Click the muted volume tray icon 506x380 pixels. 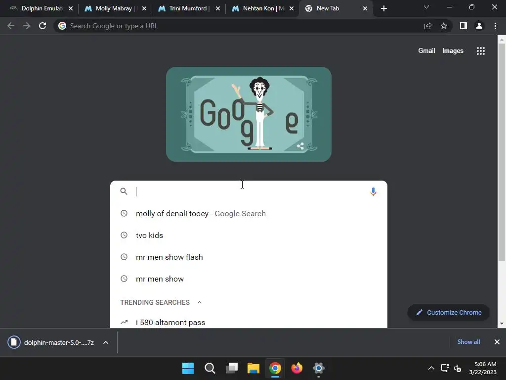click(x=458, y=368)
